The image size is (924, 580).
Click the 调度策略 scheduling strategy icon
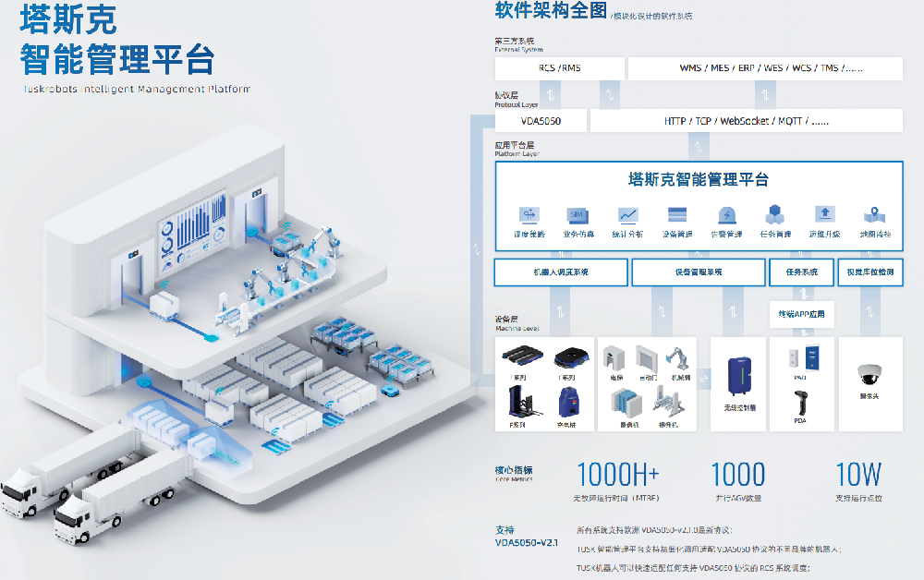point(529,214)
